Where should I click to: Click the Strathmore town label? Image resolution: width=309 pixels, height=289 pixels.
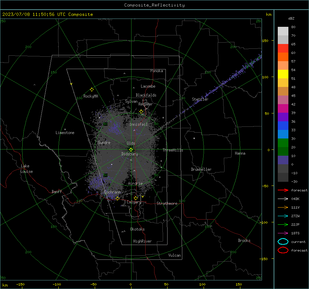[x=167, y=203]
